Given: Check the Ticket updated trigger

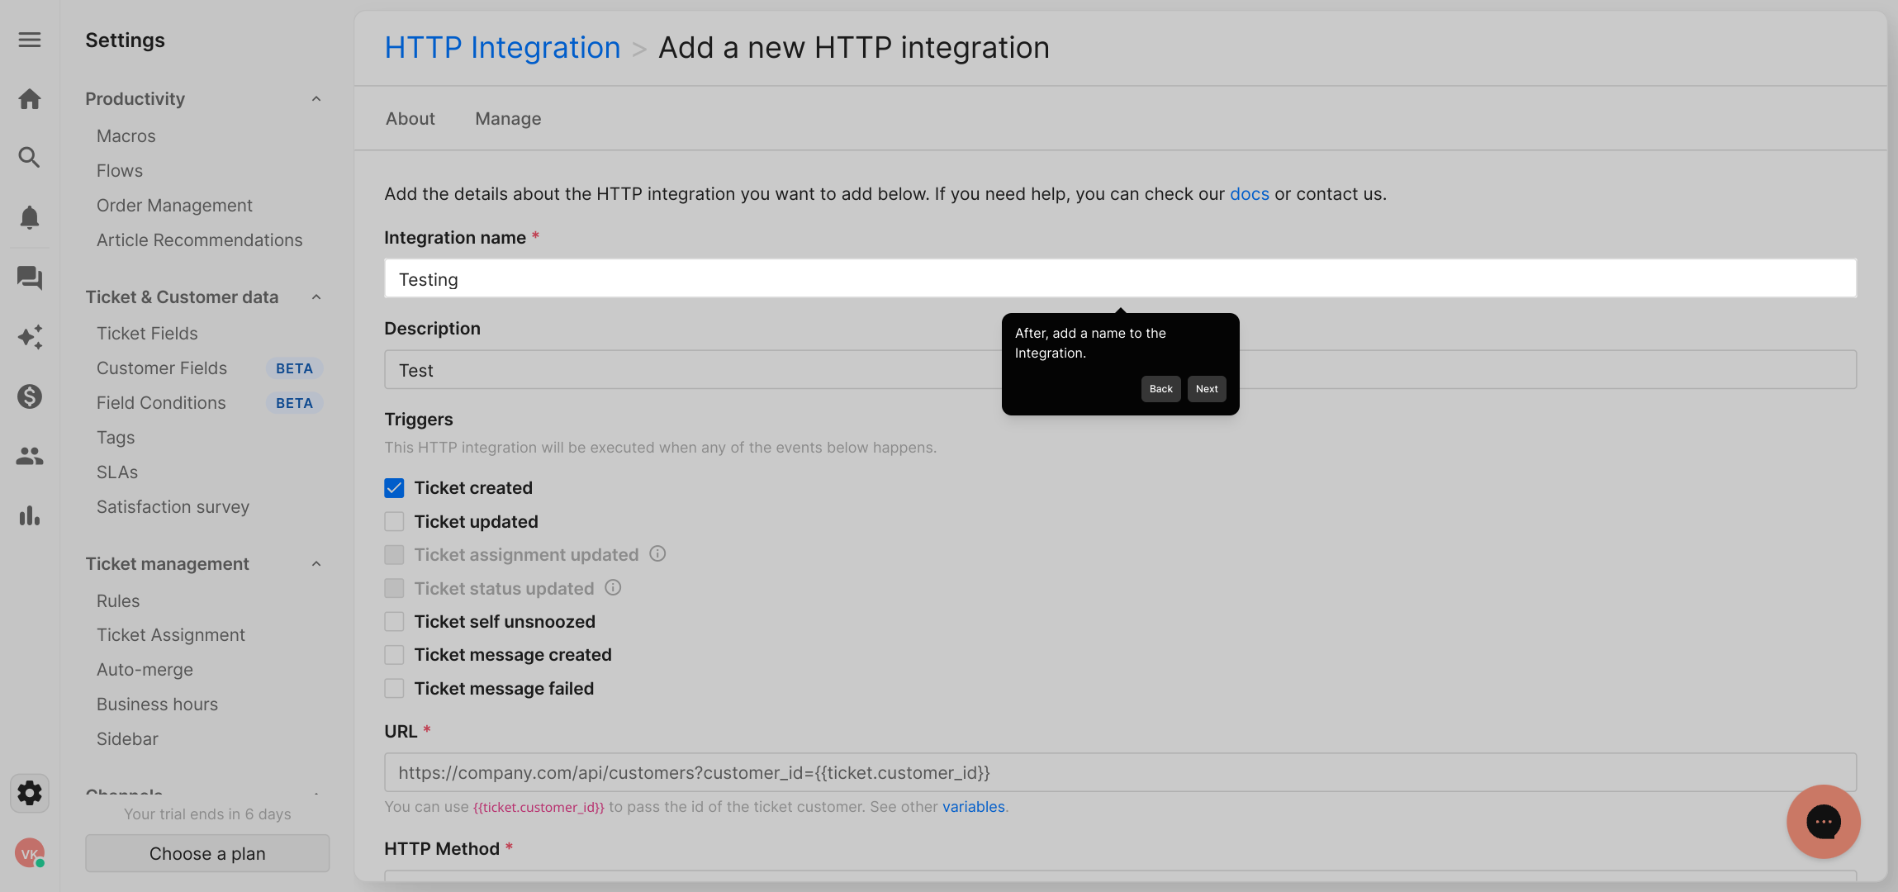Looking at the screenshot, I should coord(394,522).
